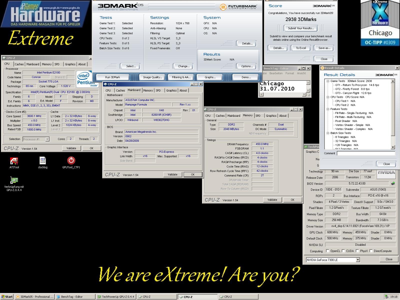Collapse the Batch Size Tests tree node
The height and width of the screenshot is (300, 400).
point(328,133)
